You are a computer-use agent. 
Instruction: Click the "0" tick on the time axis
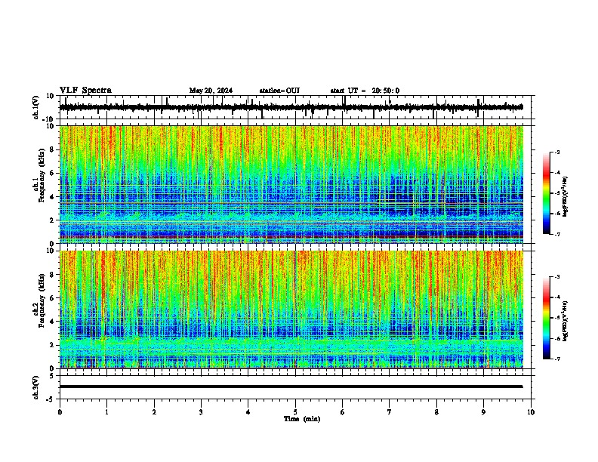tap(60, 412)
